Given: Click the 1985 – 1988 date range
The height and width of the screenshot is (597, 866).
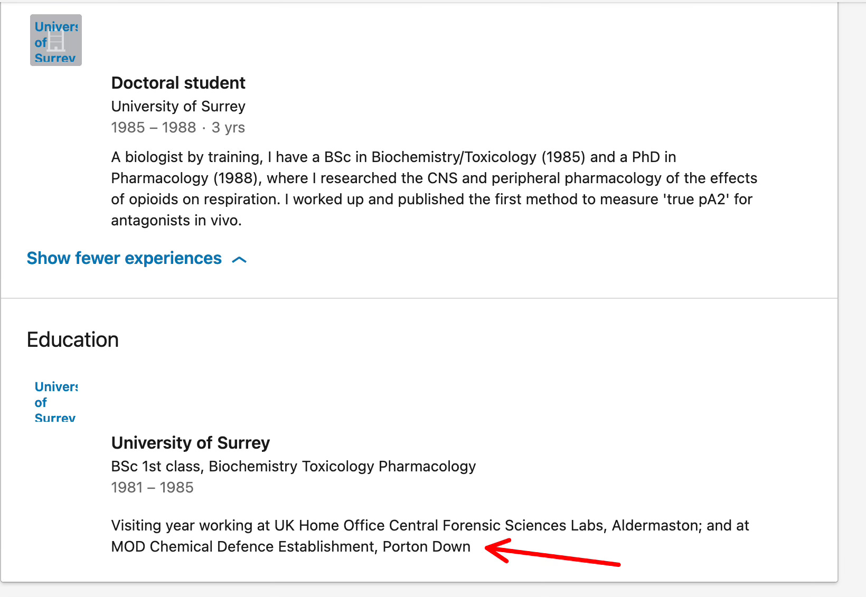Looking at the screenshot, I should (x=154, y=127).
